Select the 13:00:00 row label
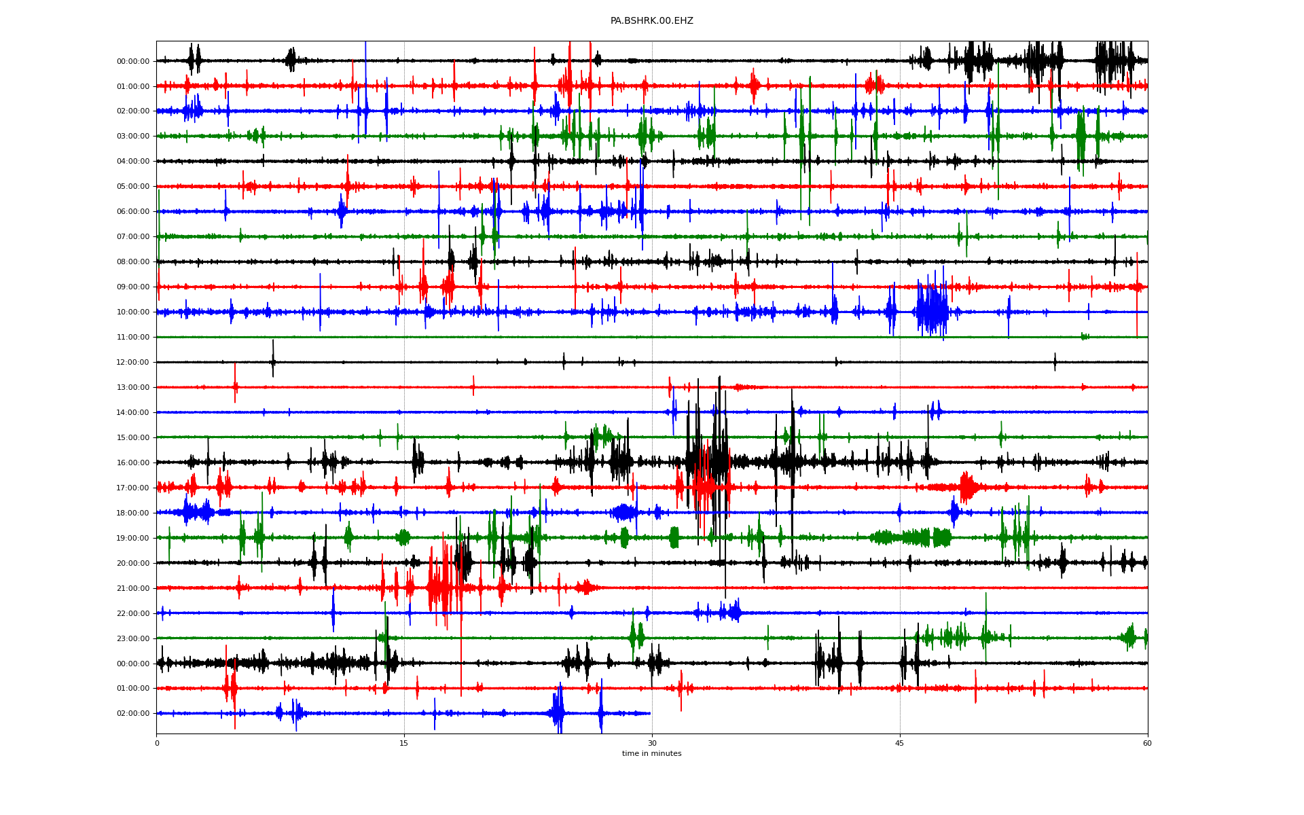 pos(133,388)
